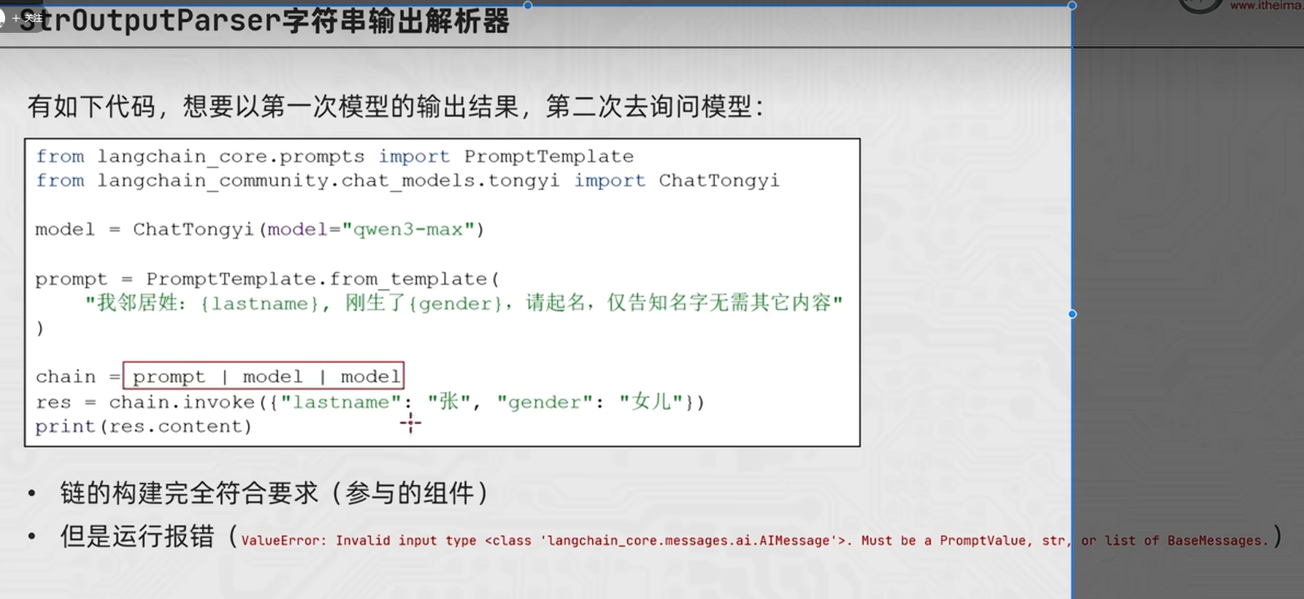The image size is (1304, 599).
Task: Select the top-right corner selection handle
Action: point(1072,5)
